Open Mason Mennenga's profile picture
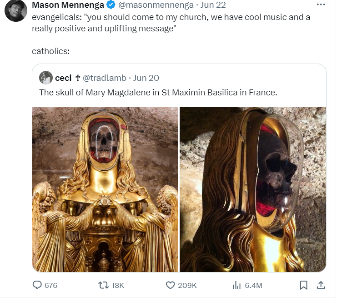The image size is (347, 302). (x=15, y=10)
